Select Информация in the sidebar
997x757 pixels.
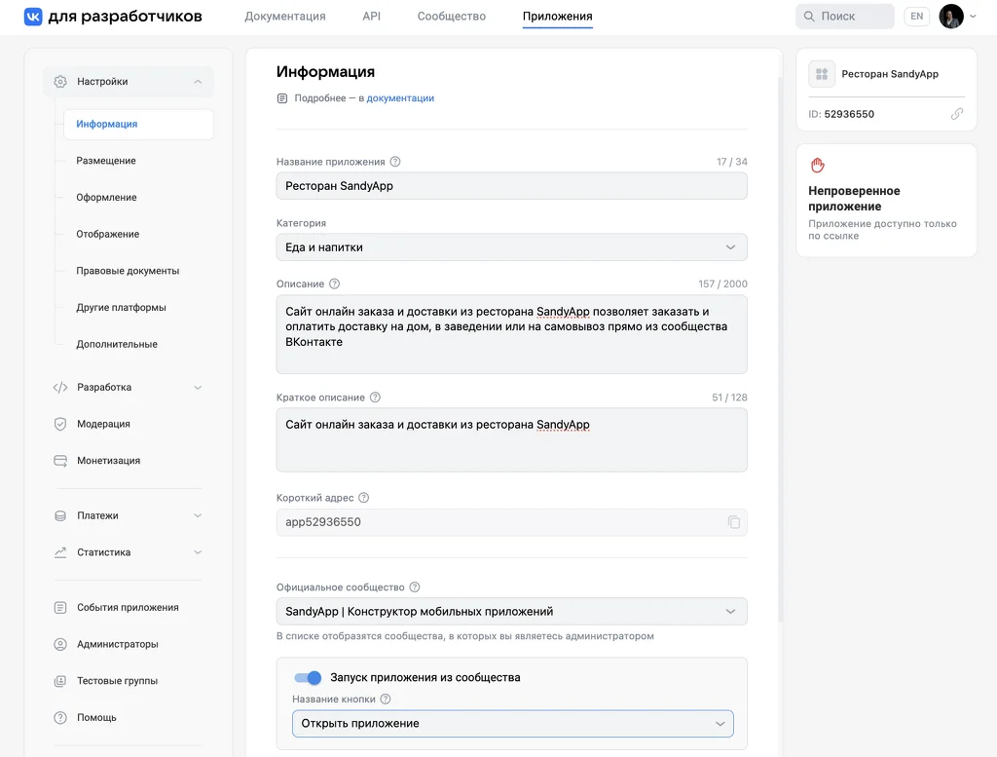pos(138,124)
